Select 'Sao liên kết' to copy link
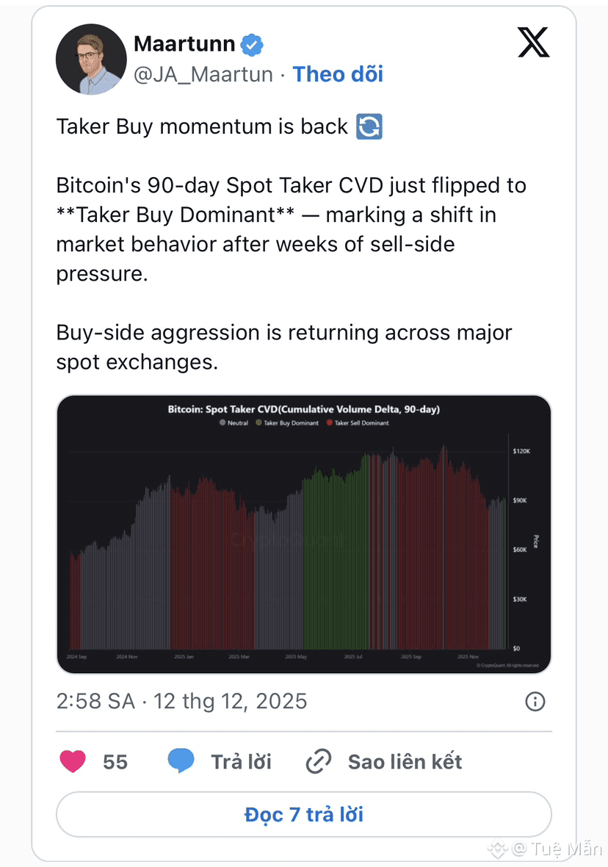The width and height of the screenshot is (608, 867). [405, 762]
